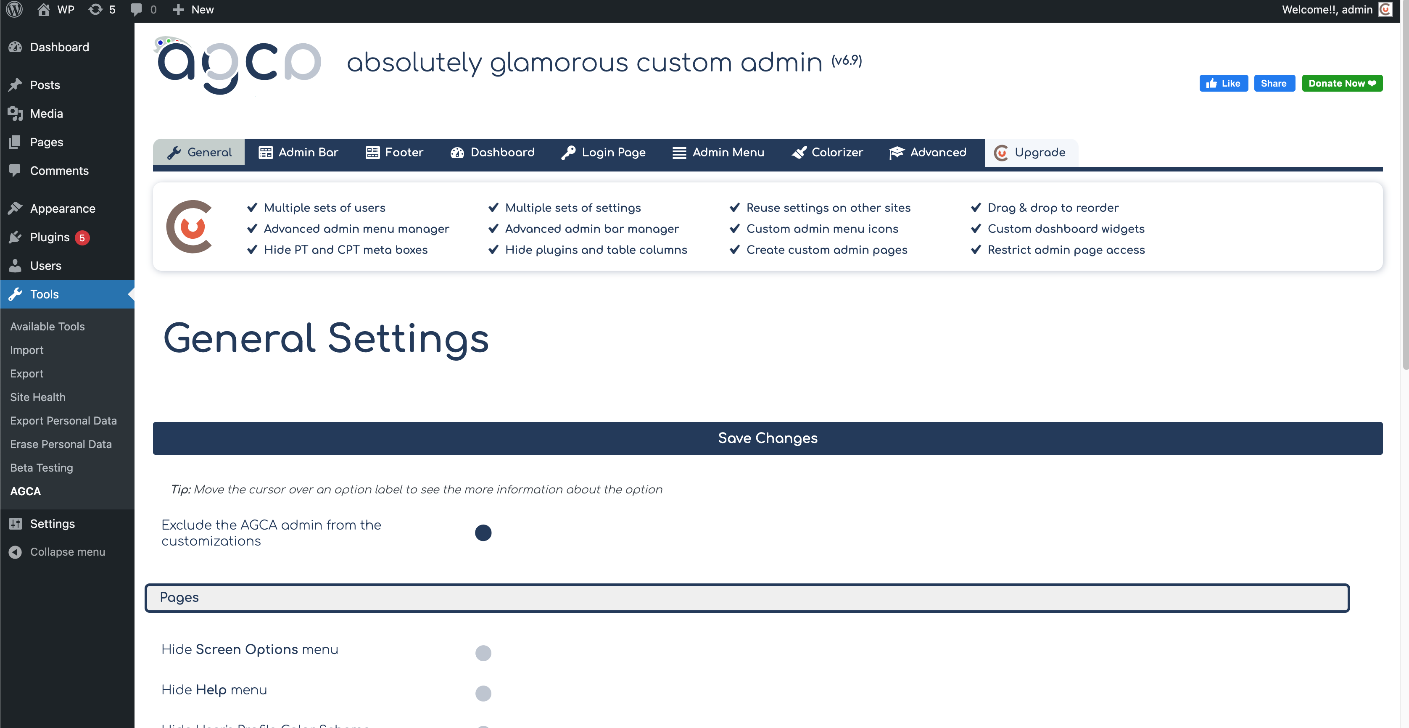This screenshot has width=1409, height=728.
Task: Click the Save Changes button
Action: (768, 438)
